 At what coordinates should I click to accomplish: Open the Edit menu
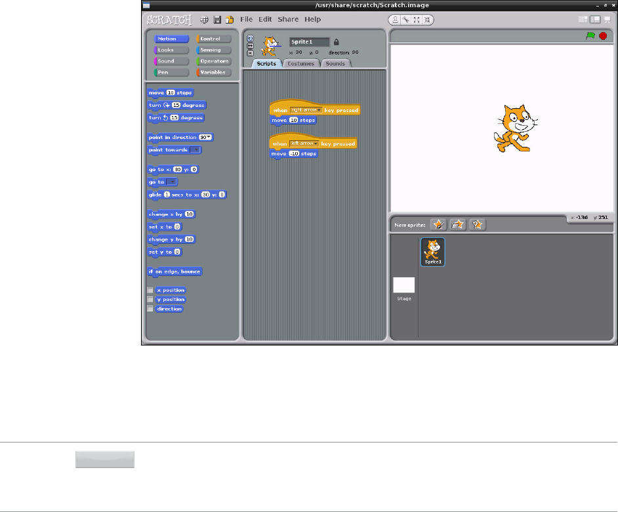click(x=265, y=19)
